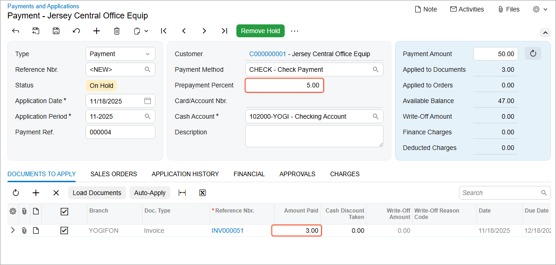Delete the current payment record
This screenshot has height=265, width=556.
[117, 31]
